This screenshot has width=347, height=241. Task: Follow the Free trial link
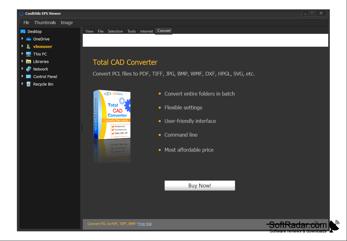[145, 224]
